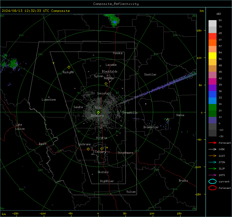
Task: Click the RedDeer city label
Action: click(x=109, y=78)
